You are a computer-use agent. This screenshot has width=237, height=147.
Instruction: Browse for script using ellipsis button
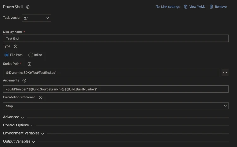[x=225, y=73]
